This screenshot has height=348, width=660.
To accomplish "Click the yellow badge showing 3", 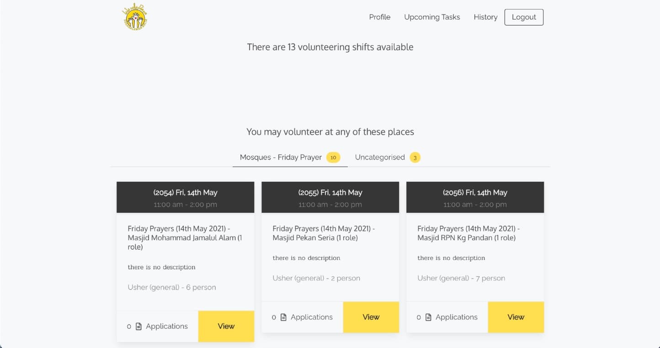I will (x=415, y=158).
